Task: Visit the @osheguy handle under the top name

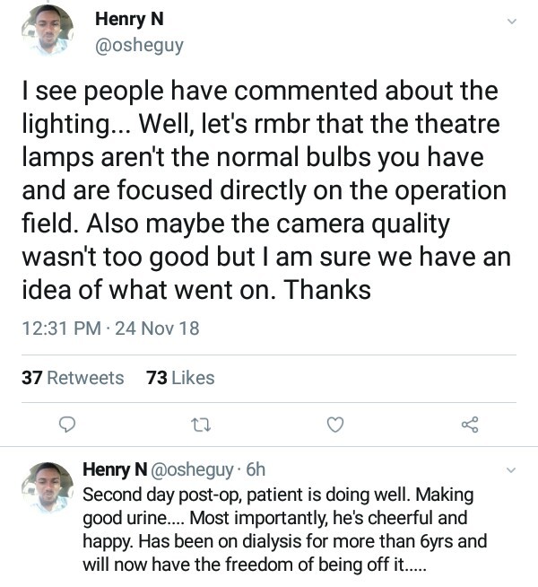Action: tap(139, 46)
